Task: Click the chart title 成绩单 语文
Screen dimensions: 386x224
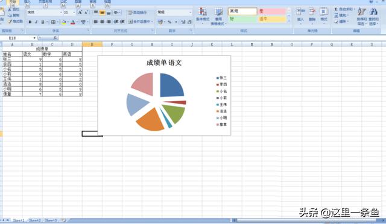Action: (164, 63)
